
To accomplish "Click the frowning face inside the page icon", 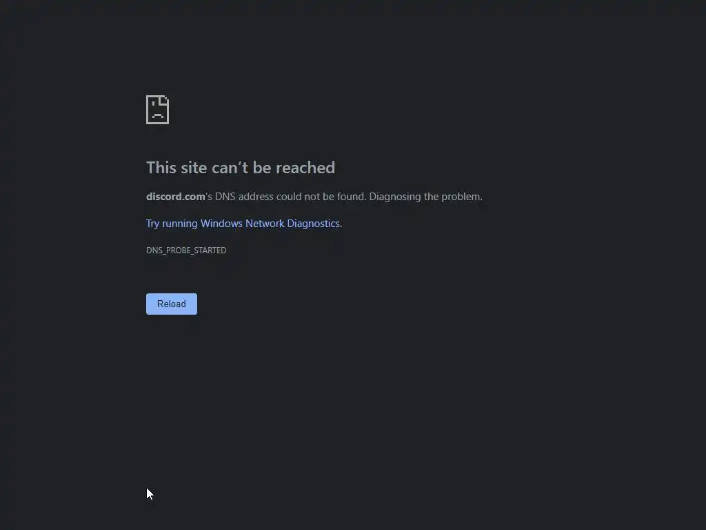I will pyautogui.click(x=157, y=111).
